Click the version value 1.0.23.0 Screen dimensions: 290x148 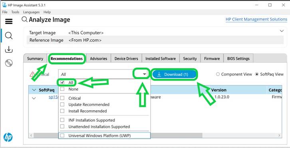tap(222, 97)
